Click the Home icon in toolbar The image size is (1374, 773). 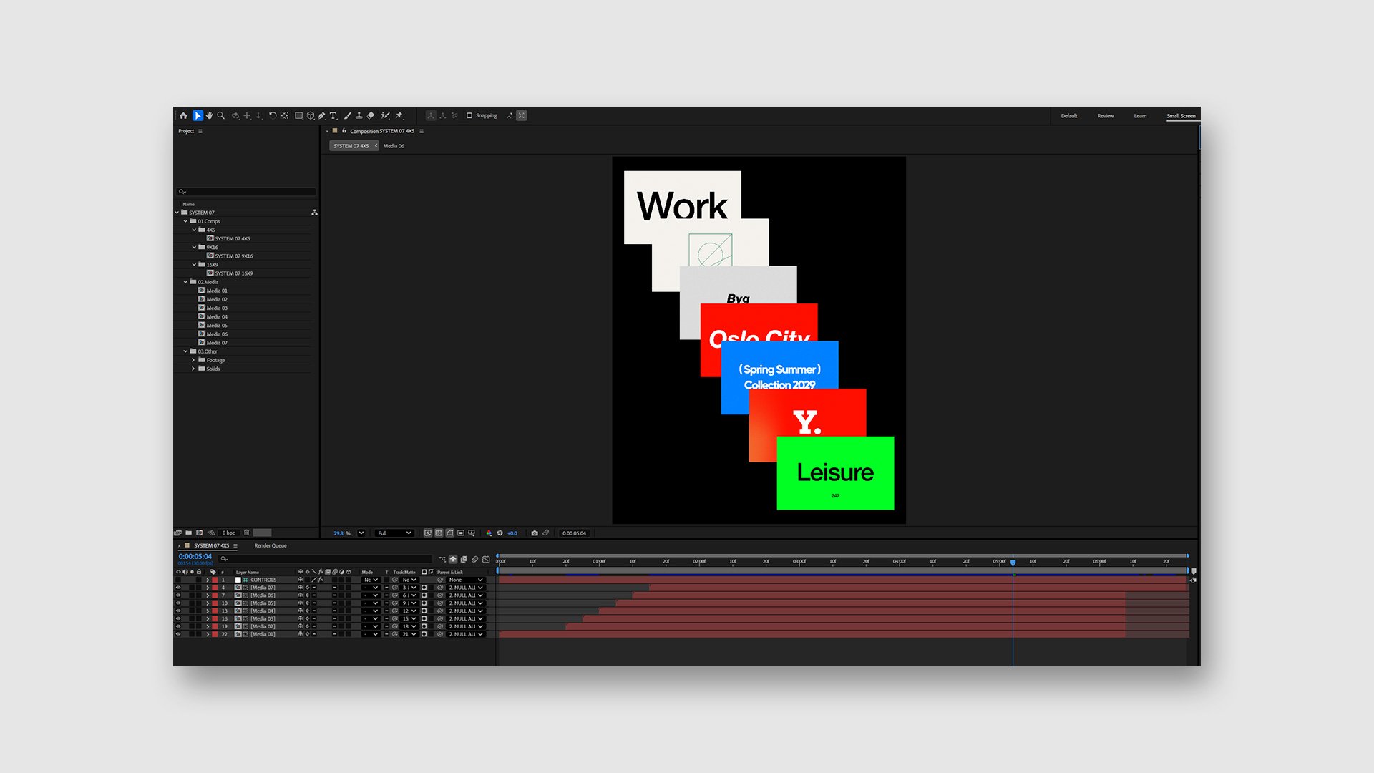pos(183,115)
